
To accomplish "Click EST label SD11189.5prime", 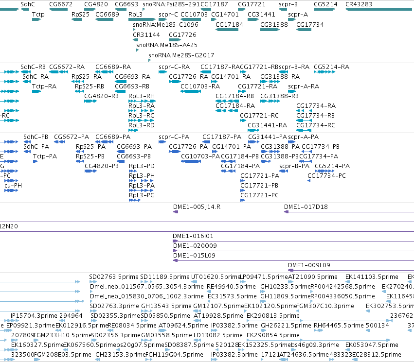I will (x=165, y=277).
